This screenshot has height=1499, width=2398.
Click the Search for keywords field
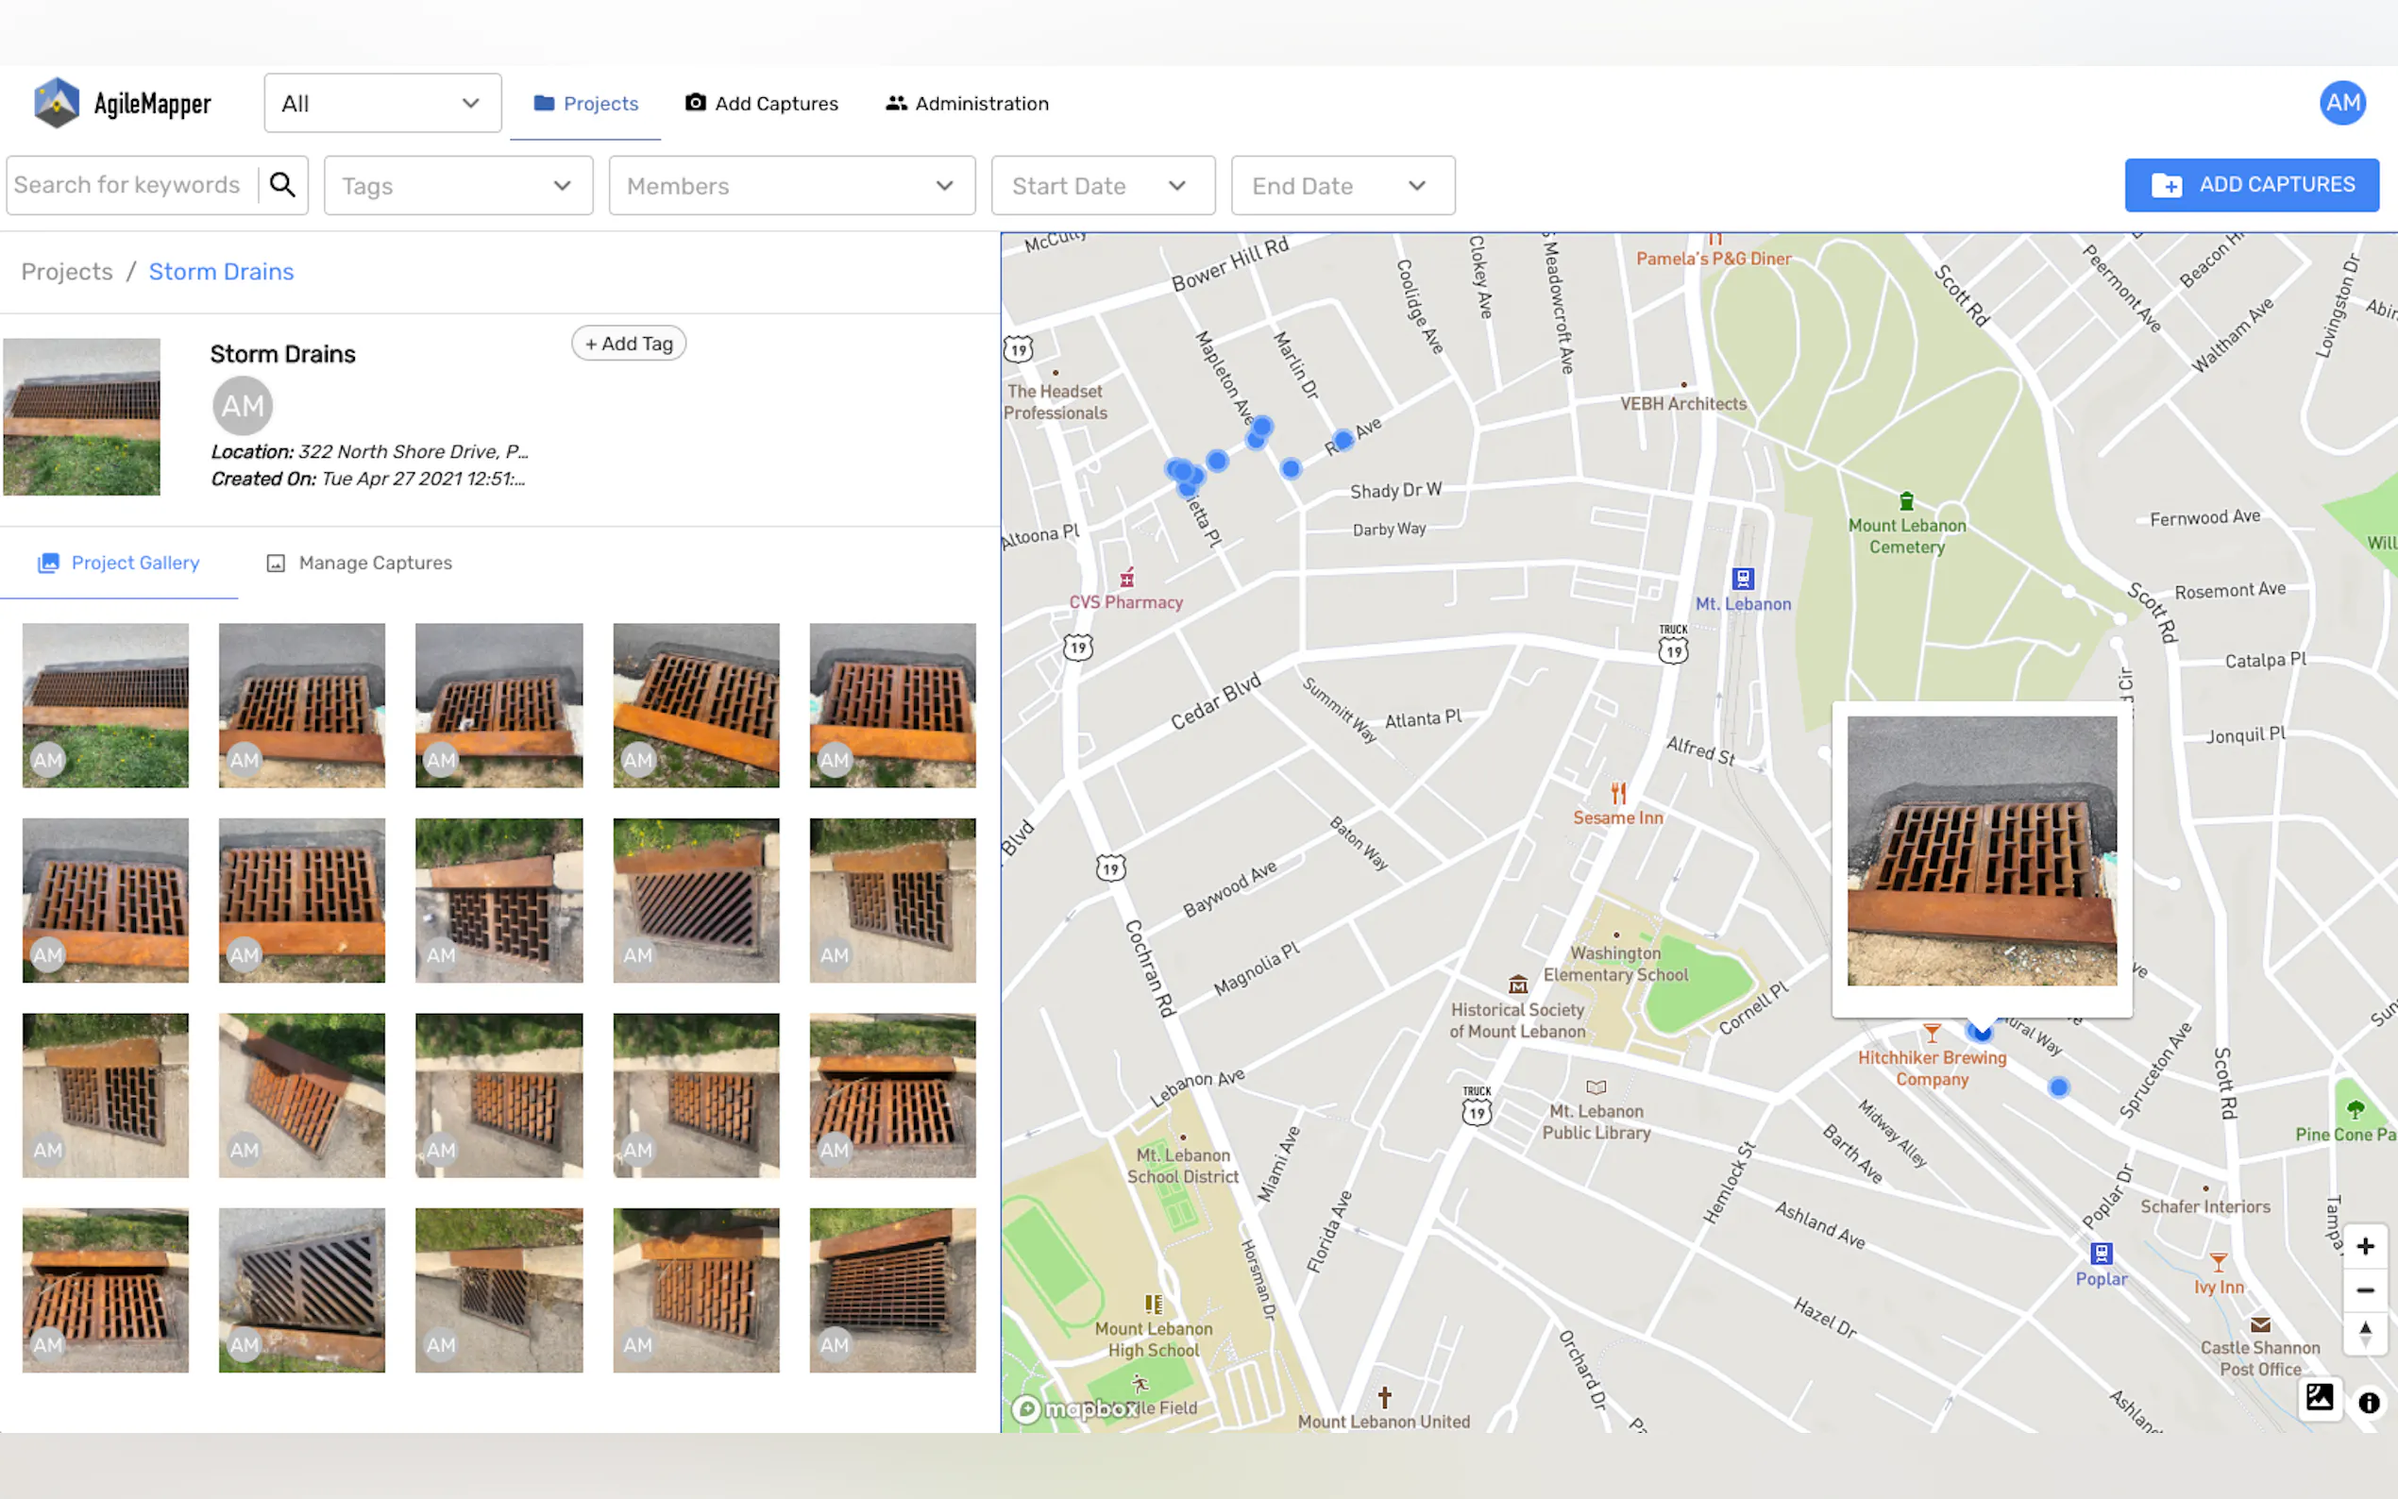129,185
